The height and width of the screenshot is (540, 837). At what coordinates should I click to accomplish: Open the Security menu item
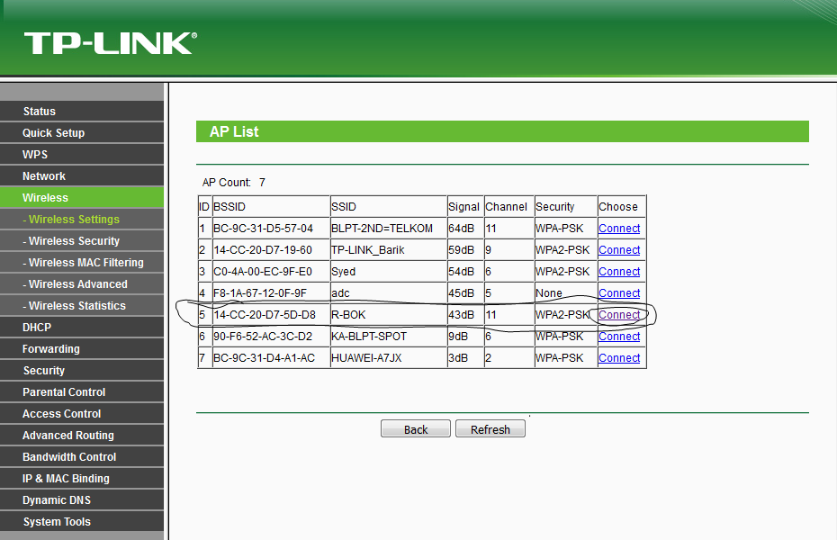click(x=82, y=370)
